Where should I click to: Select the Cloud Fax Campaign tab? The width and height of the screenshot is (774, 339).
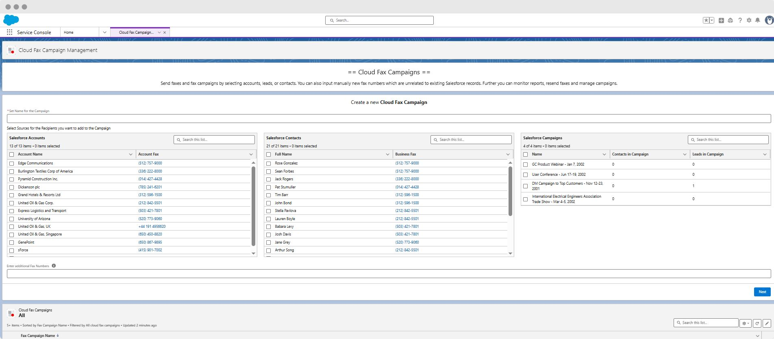tap(136, 32)
